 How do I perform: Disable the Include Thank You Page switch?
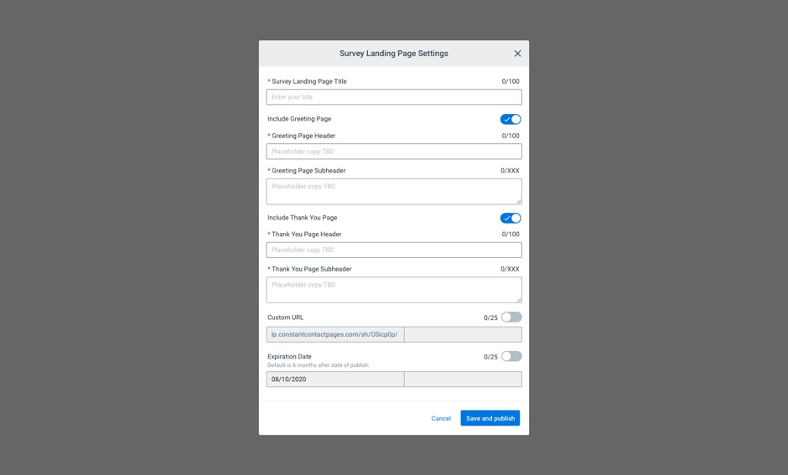point(511,218)
